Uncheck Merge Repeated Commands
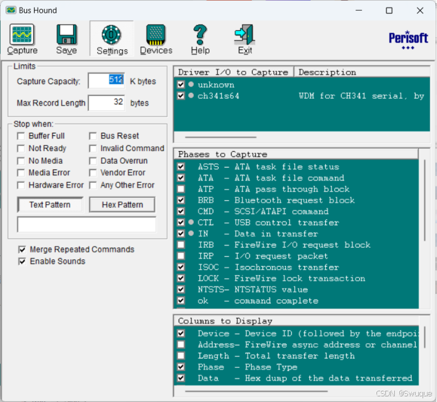 point(22,250)
